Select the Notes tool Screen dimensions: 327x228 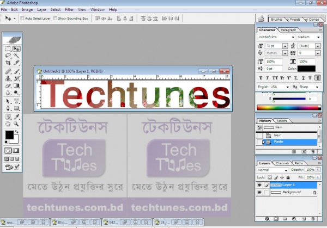click(x=8, y=117)
